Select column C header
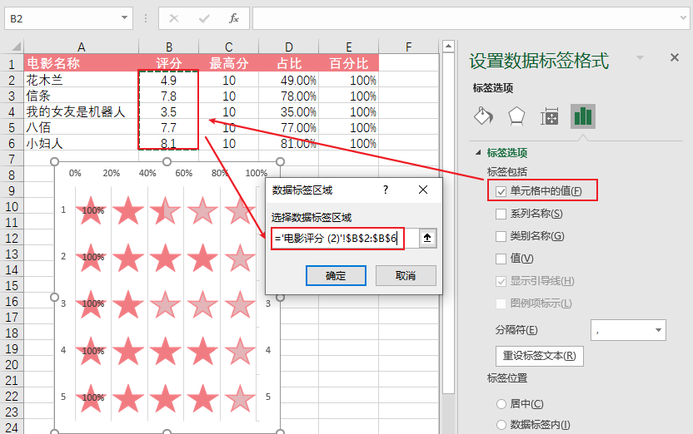 coord(228,47)
